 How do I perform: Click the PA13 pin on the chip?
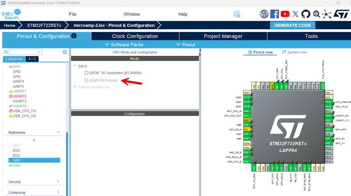pos(329,102)
